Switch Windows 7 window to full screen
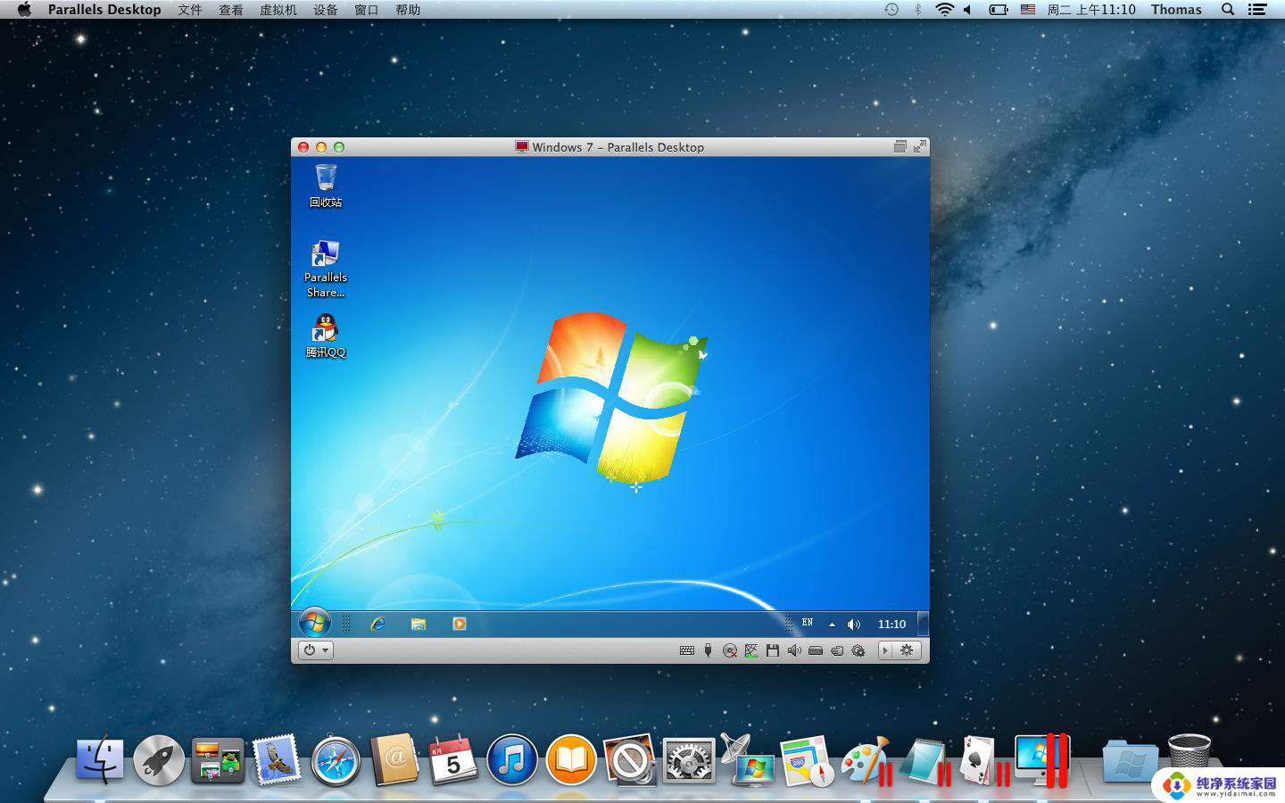The image size is (1285, 803). (x=920, y=147)
